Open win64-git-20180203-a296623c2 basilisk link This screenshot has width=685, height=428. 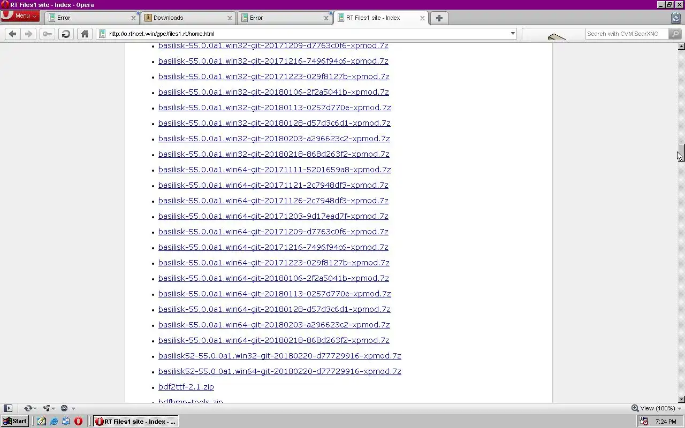coord(274,325)
